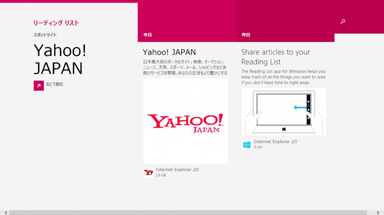The width and height of the screenshot is (384, 215).
Task: Open the tablet swipe illustration thumbnail
Action: pos(284,112)
